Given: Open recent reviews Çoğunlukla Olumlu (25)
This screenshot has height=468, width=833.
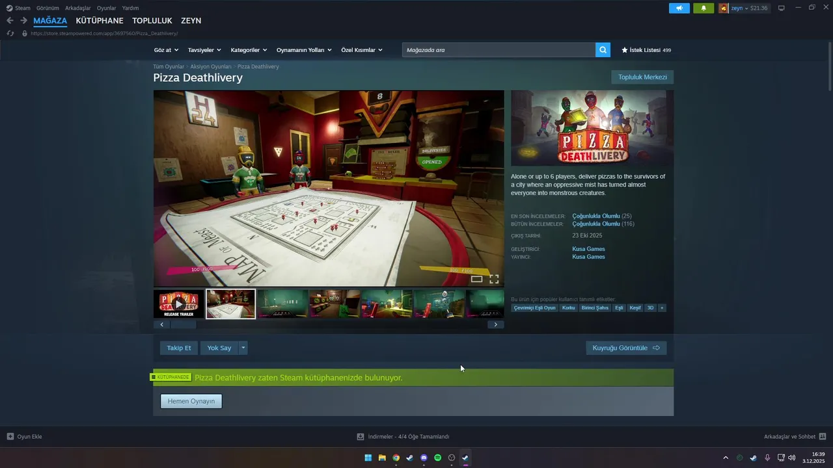Looking at the screenshot, I should pos(602,216).
